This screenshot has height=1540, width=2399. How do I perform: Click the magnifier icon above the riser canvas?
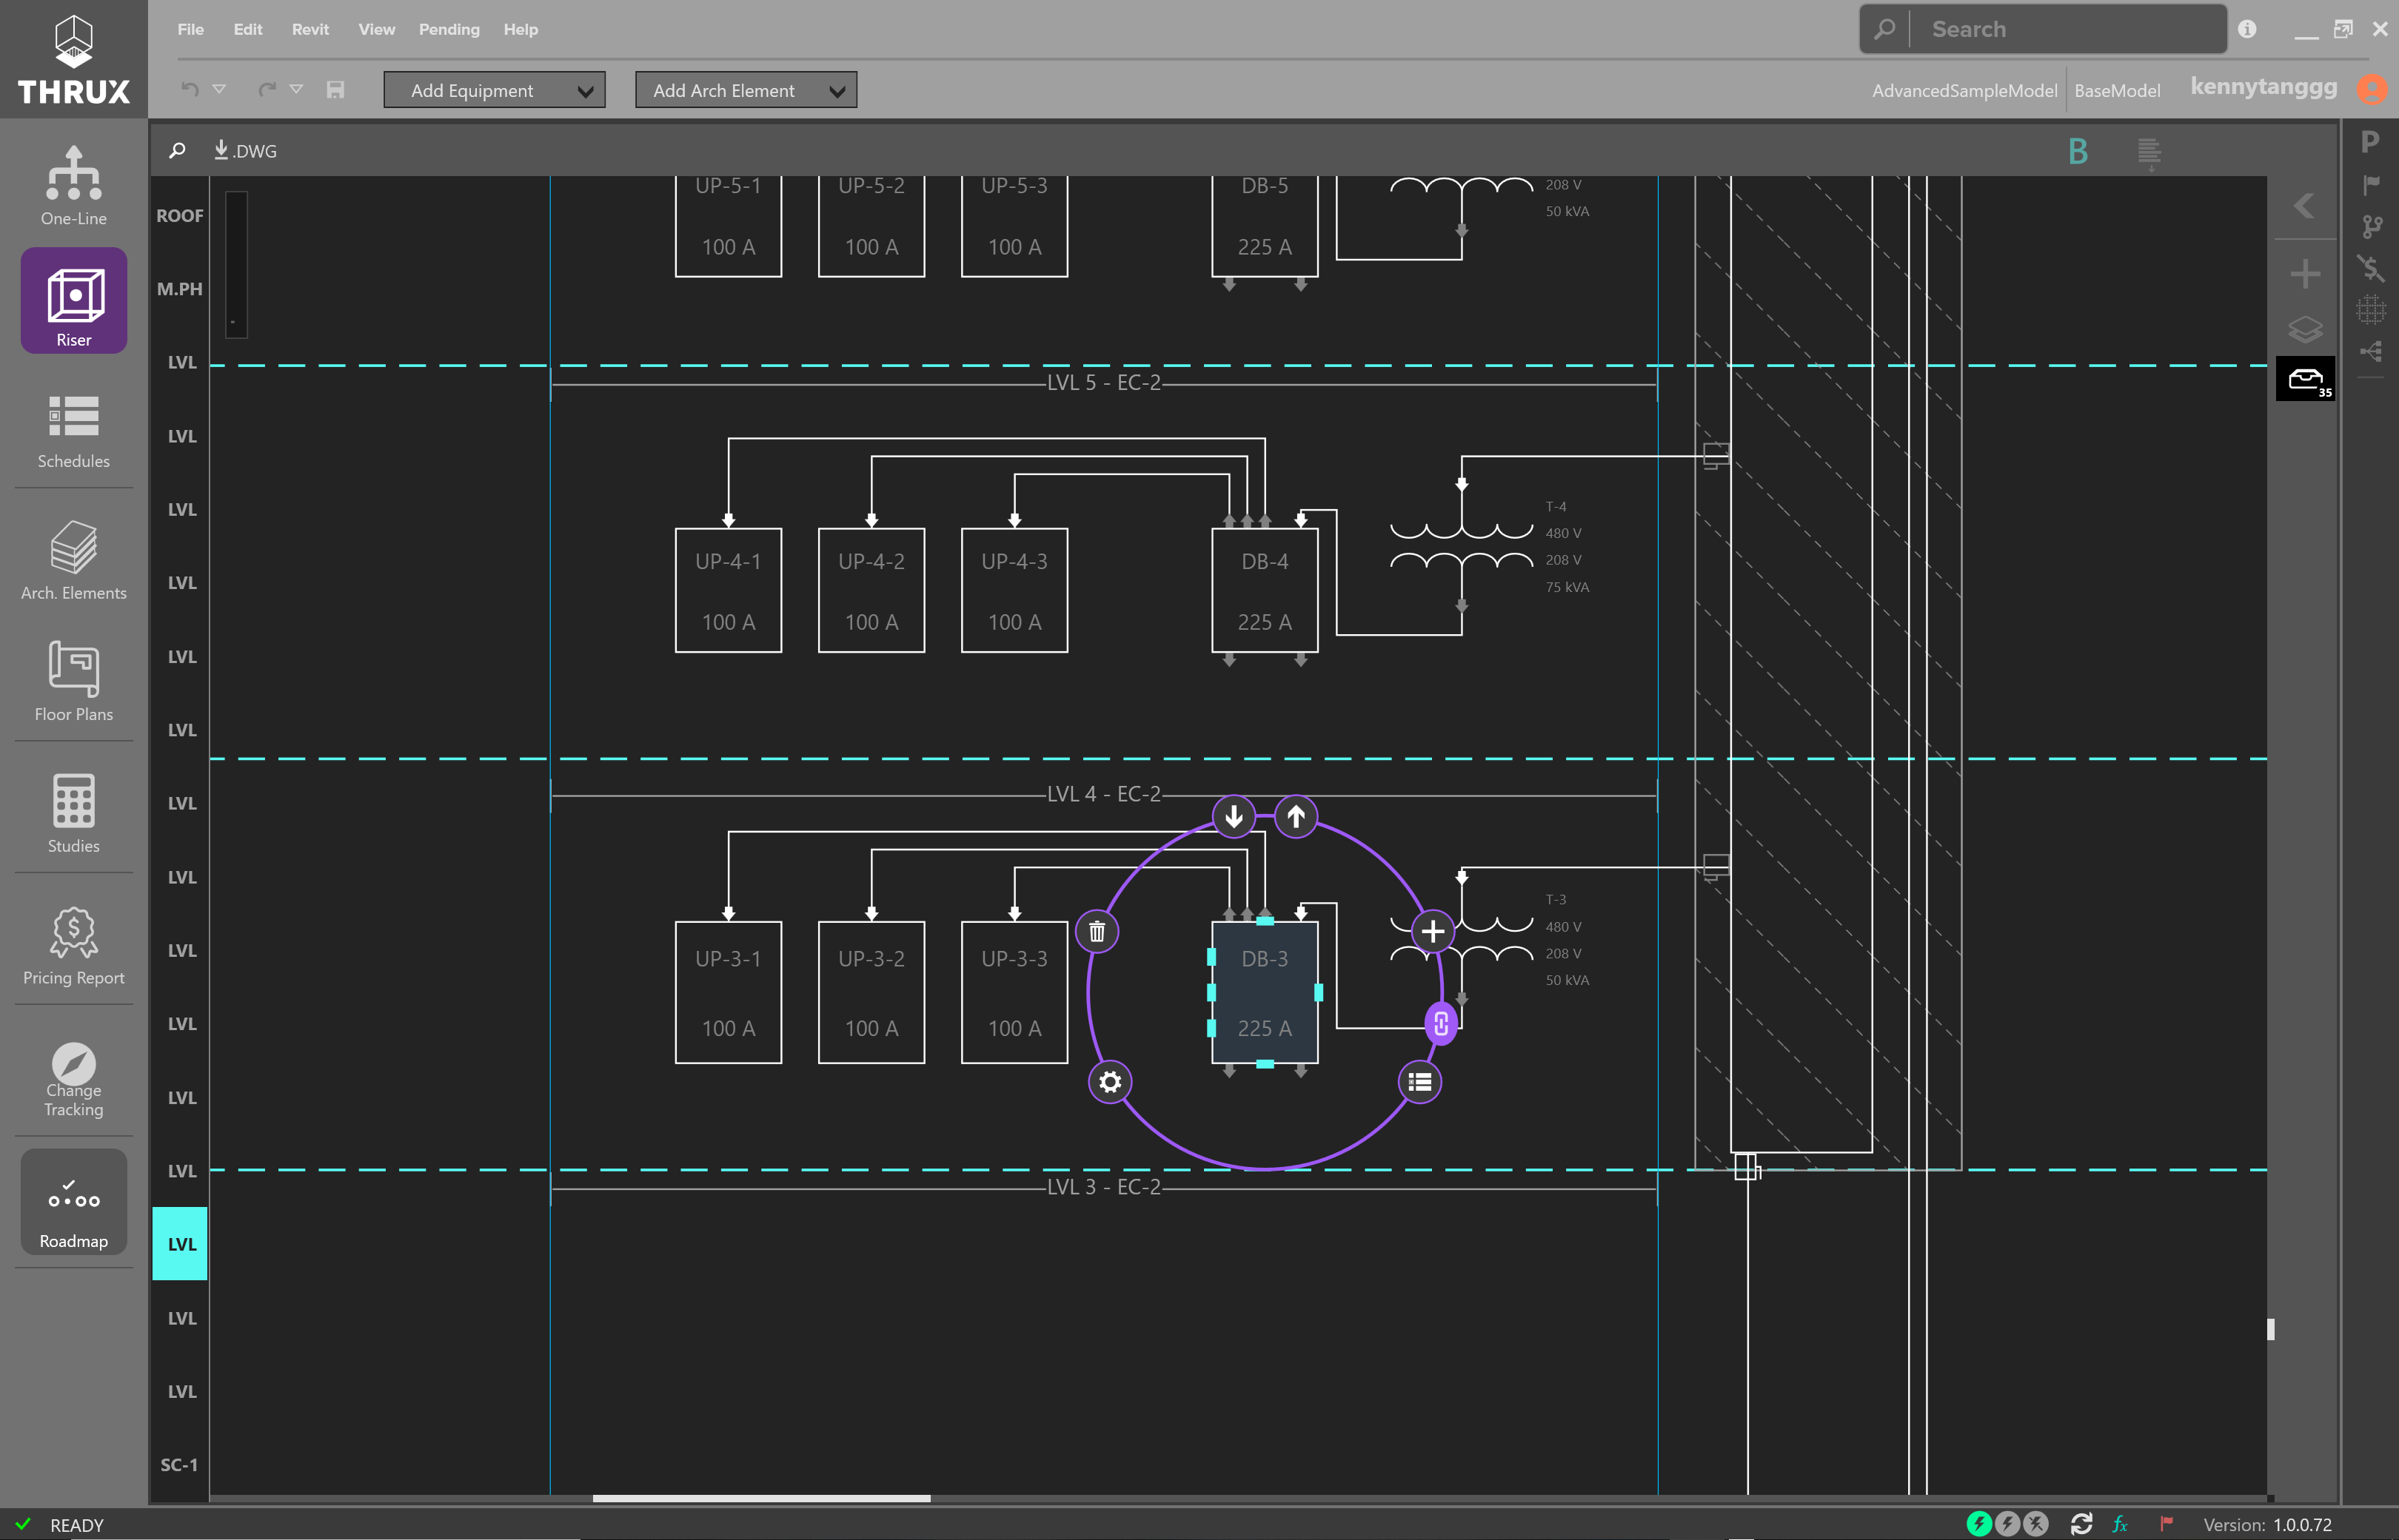177,150
